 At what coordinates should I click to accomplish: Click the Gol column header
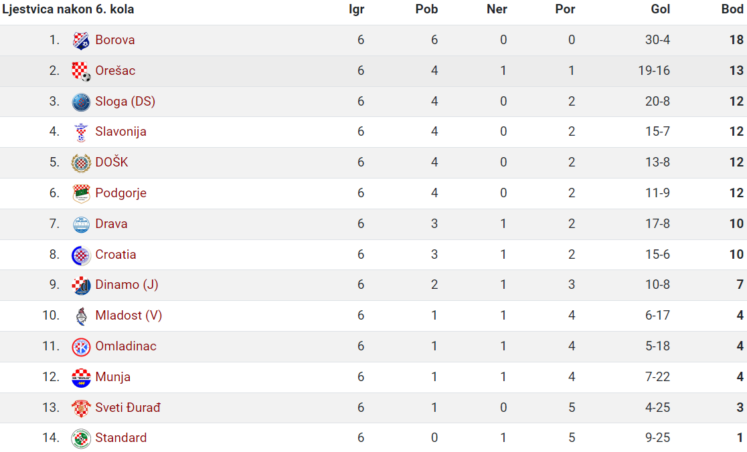(x=660, y=9)
